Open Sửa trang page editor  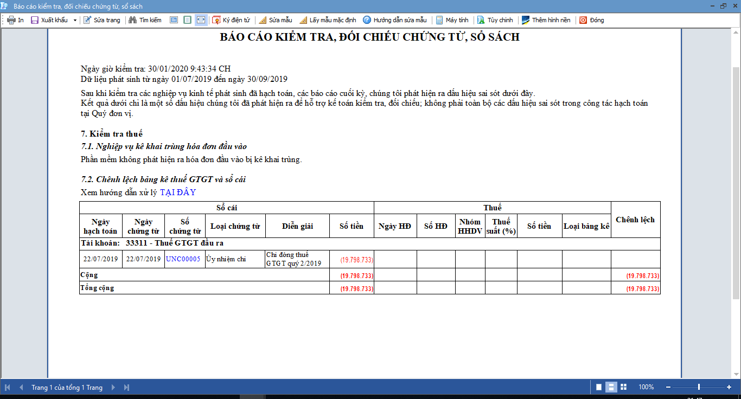[102, 20]
